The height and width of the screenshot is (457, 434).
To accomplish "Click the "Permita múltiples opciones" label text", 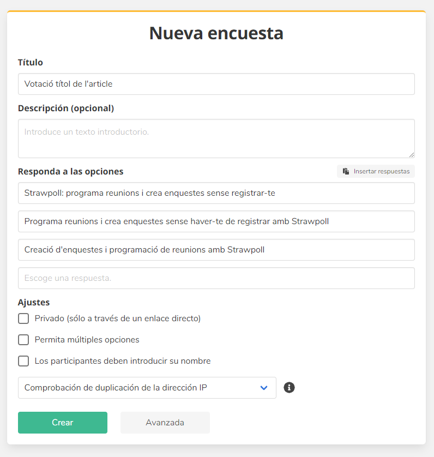I will [x=87, y=340].
